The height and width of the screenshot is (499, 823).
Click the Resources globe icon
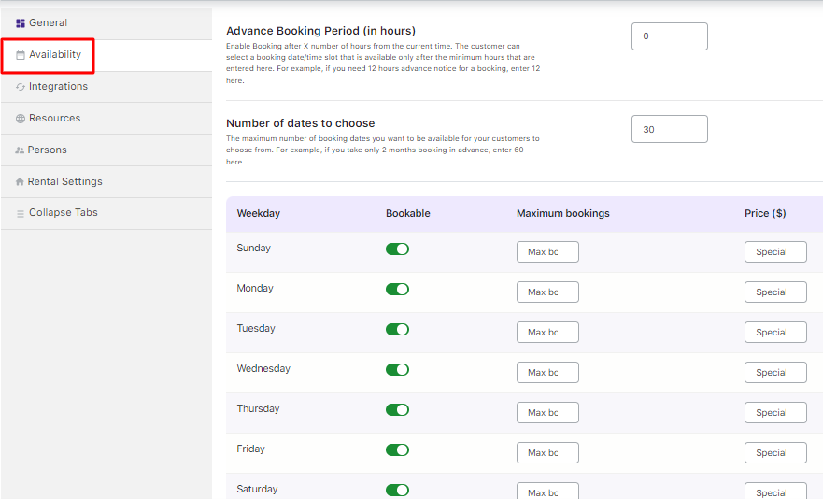[21, 119]
